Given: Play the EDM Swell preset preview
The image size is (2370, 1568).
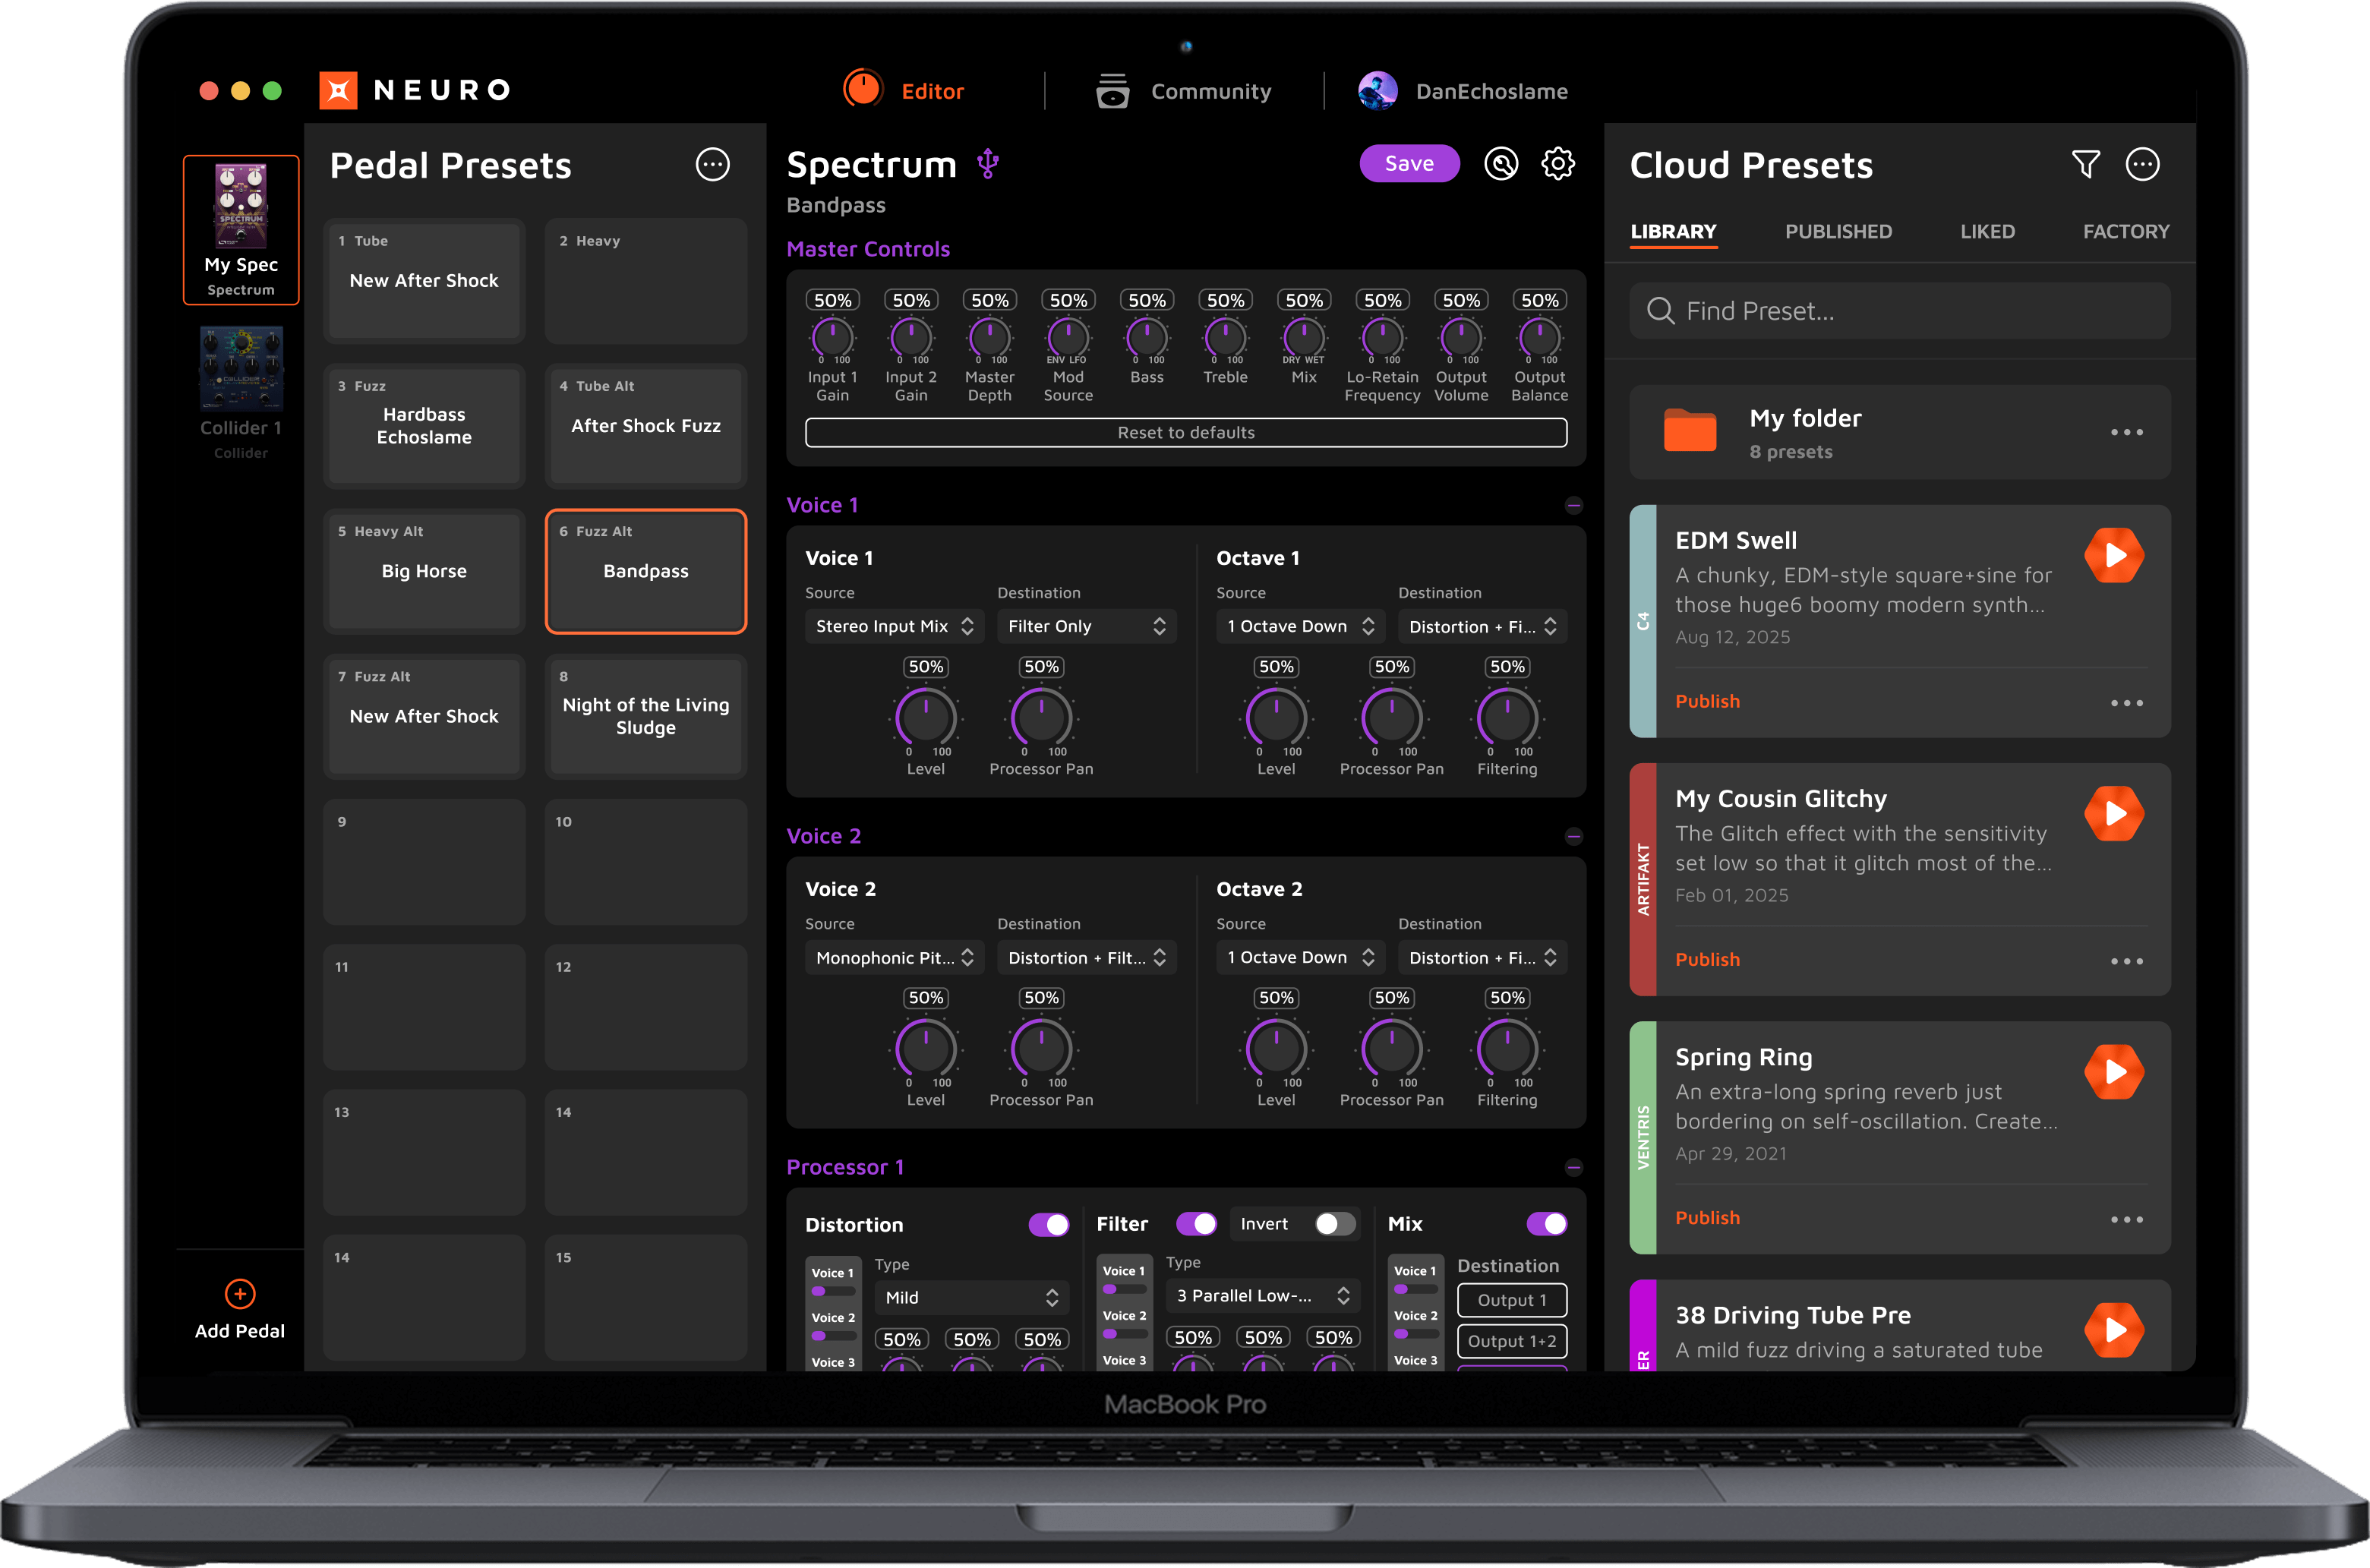Looking at the screenshot, I should 2113,556.
